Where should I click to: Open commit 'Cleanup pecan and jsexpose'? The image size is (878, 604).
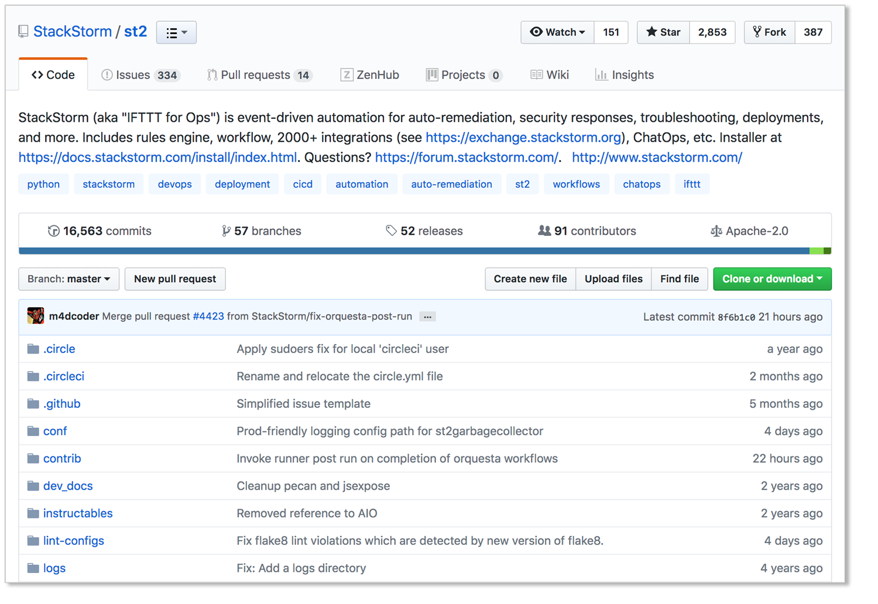[313, 486]
